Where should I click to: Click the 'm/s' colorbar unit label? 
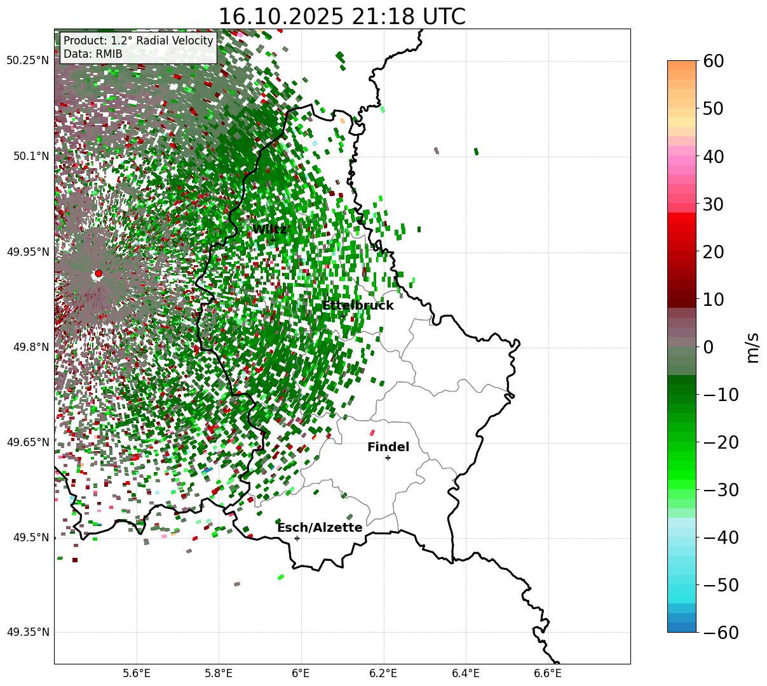pyautogui.click(x=753, y=347)
